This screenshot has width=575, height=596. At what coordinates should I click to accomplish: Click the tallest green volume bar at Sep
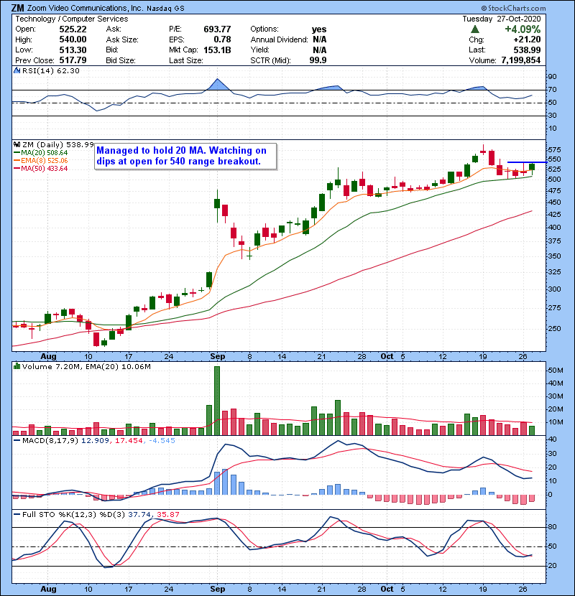point(217,401)
